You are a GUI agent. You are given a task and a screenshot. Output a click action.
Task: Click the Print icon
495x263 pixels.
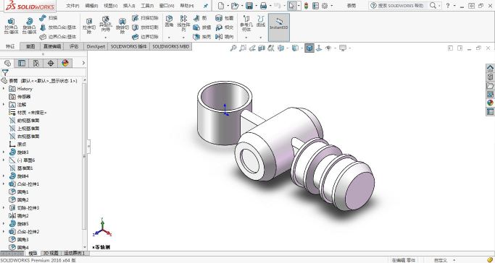(263, 5)
